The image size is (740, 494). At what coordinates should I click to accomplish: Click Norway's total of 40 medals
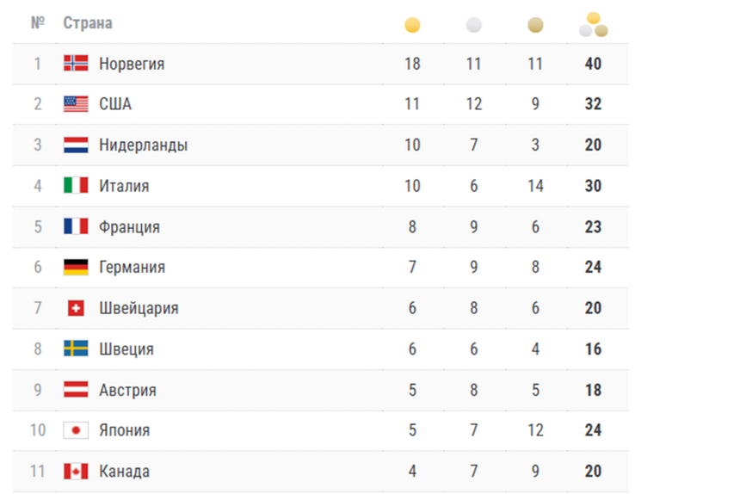[x=593, y=64]
